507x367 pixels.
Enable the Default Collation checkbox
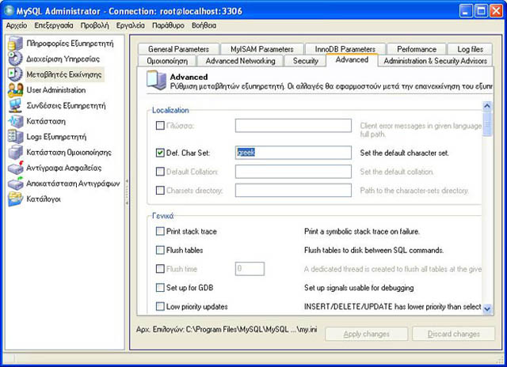tap(160, 172)
